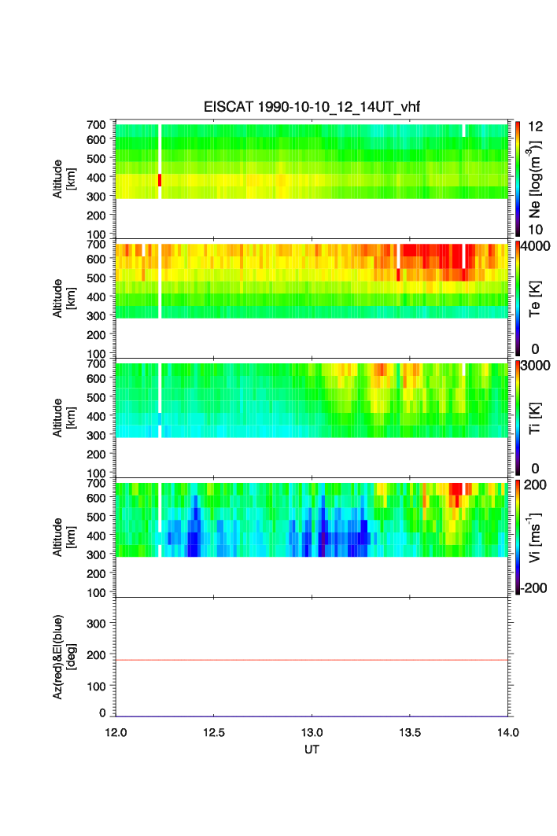Click the '10' minimum value on Ne colorbar
The width and height of the screenshot is (557, 836).
pos(535,230)
